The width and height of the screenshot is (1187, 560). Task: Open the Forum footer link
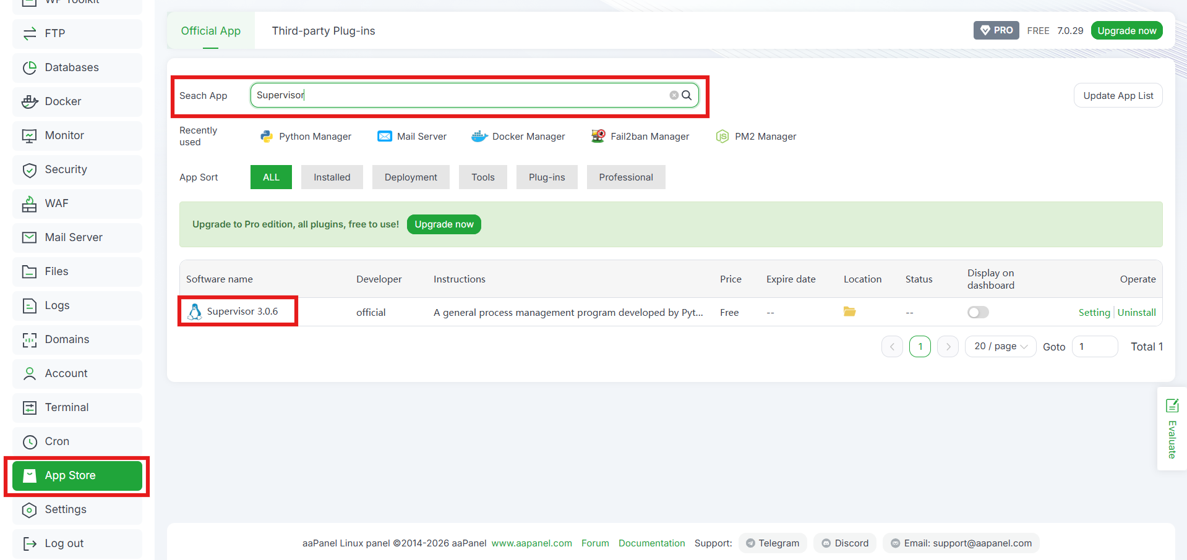pos(595,543)
